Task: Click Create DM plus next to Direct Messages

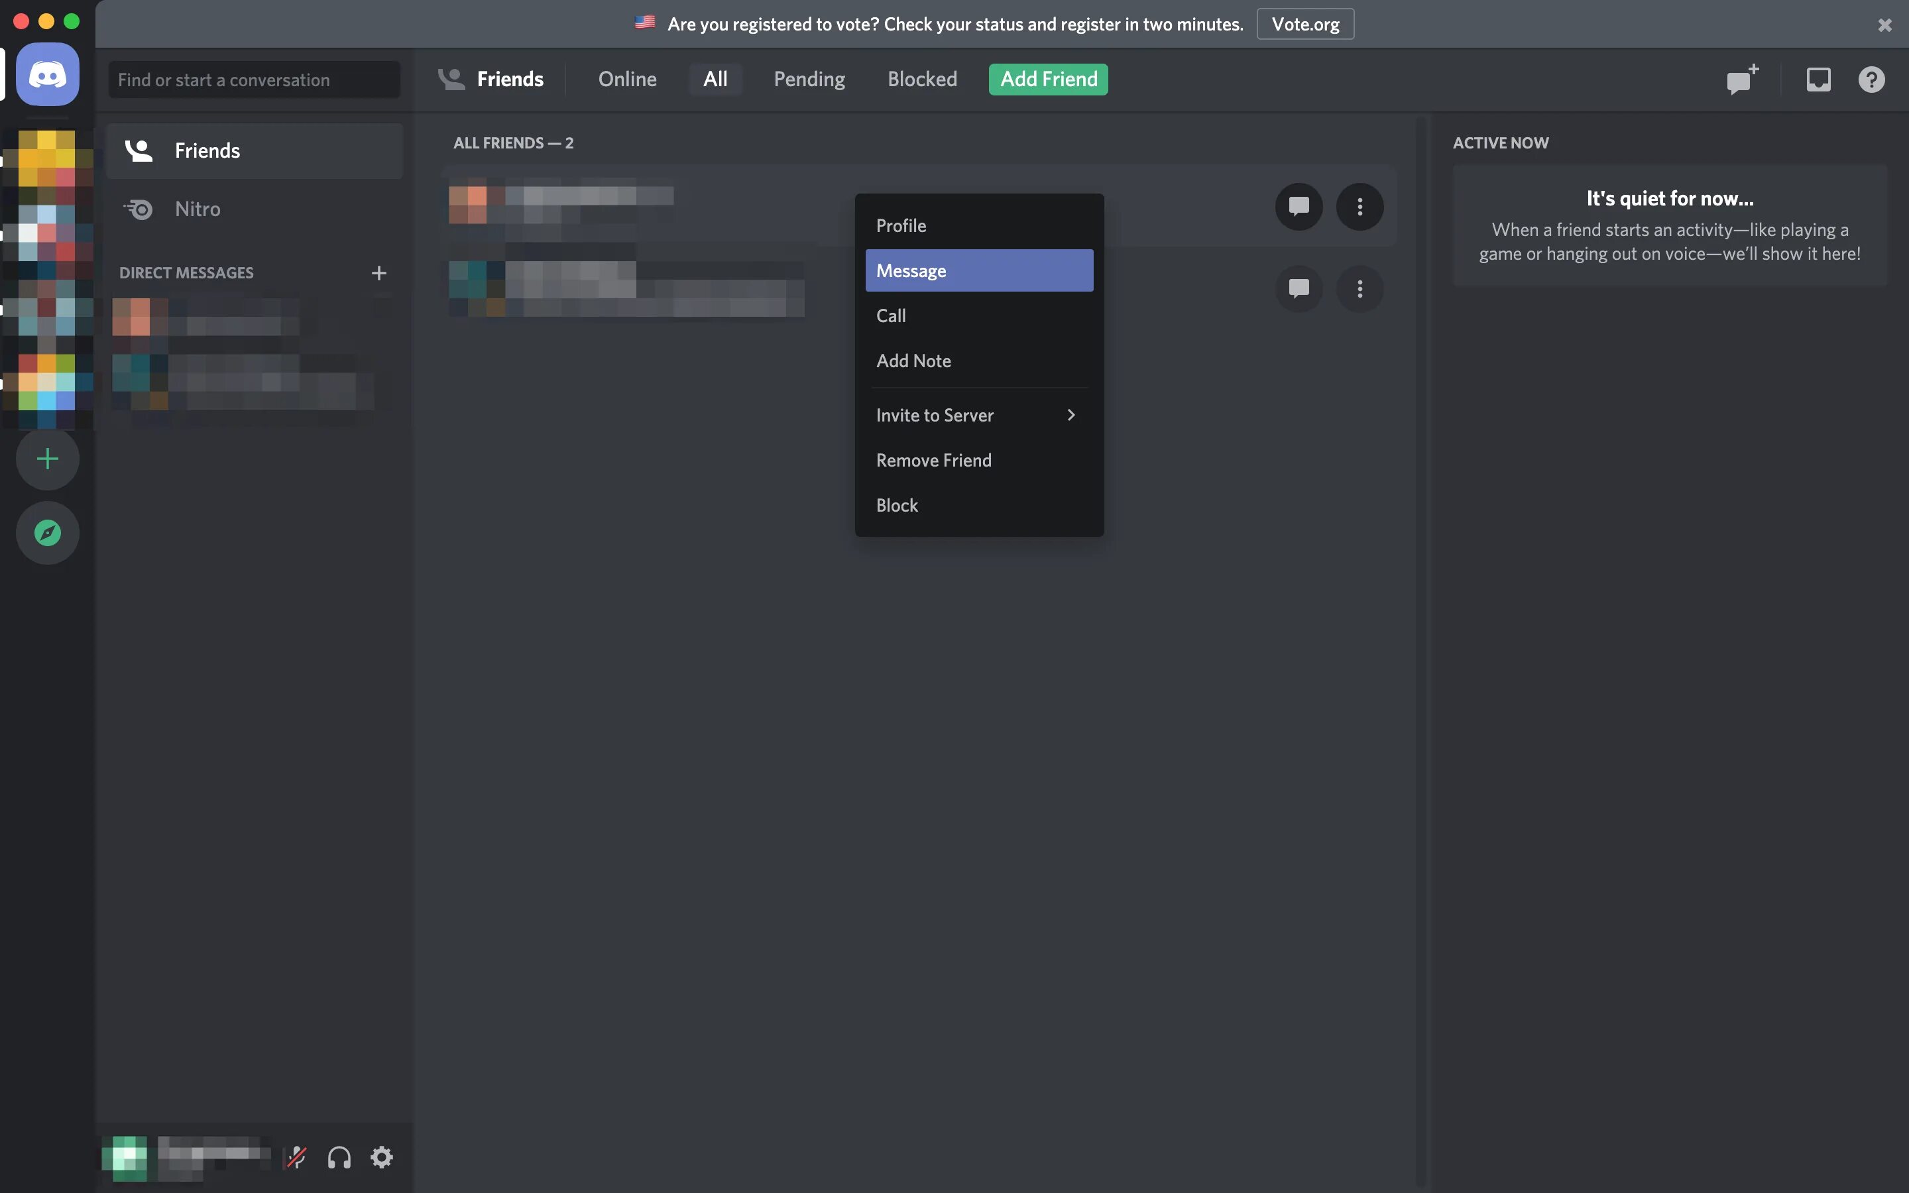Action: 378,273
